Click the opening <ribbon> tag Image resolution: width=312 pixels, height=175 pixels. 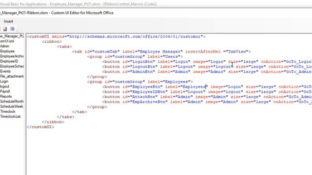(52, 41)
